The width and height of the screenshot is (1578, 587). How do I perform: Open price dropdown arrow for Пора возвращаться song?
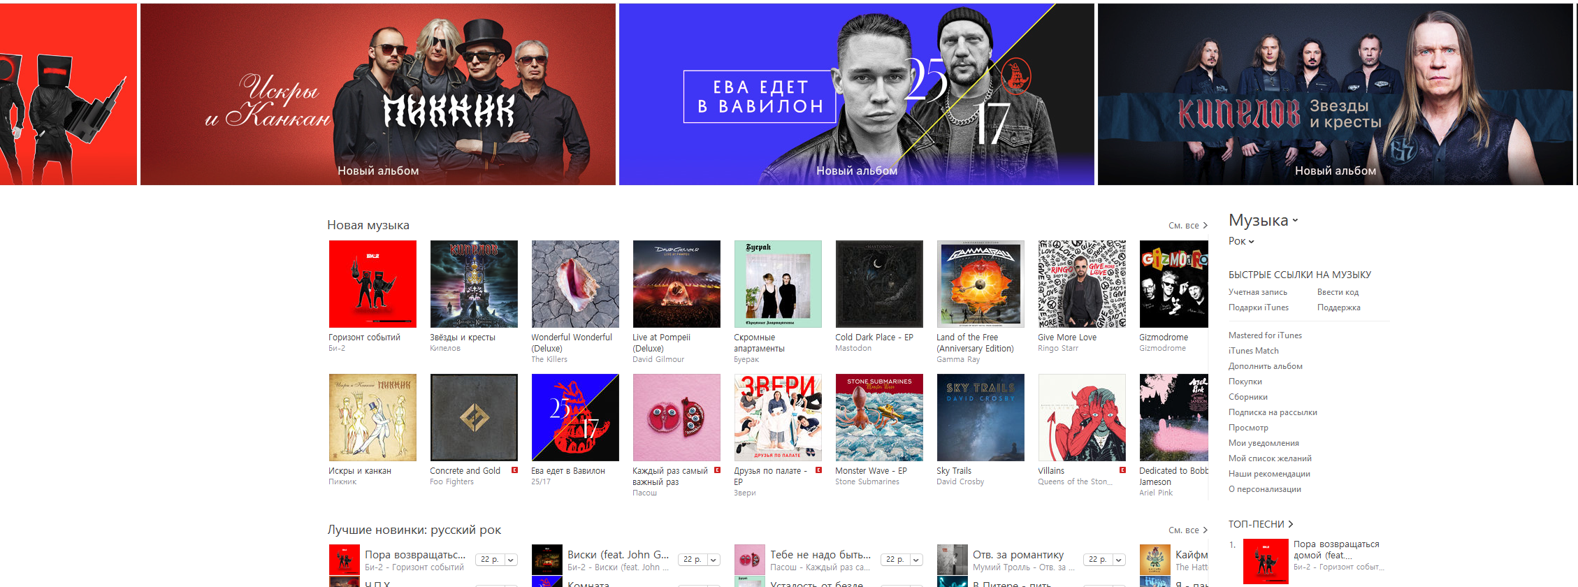(511, 560)
